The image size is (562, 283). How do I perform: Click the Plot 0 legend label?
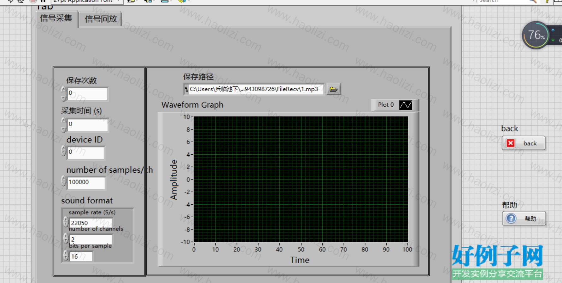[386, 105]
